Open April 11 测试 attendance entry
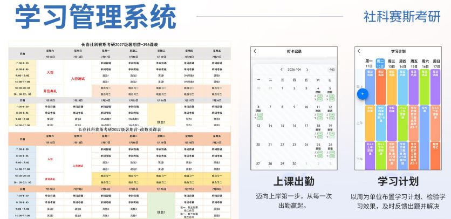The height and width of the screenshot is (219, 451). click(x=318, y=112)
